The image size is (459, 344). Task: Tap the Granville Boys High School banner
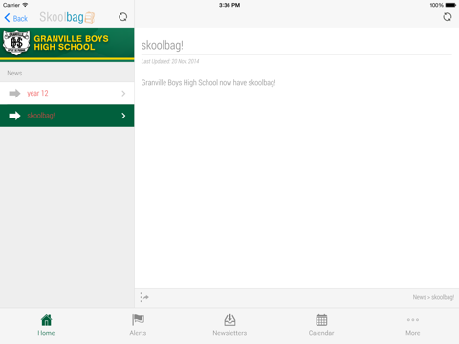(67, 45)
